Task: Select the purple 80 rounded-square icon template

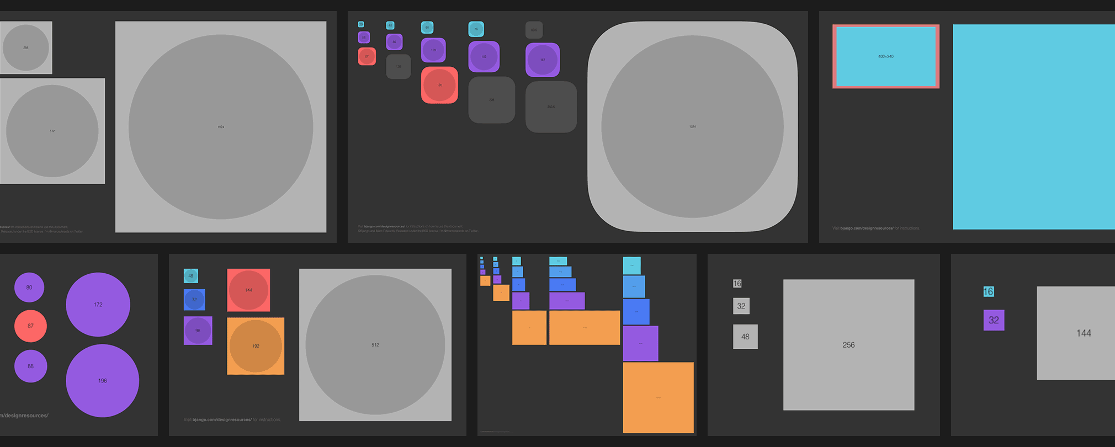Action: coord(394,42)
